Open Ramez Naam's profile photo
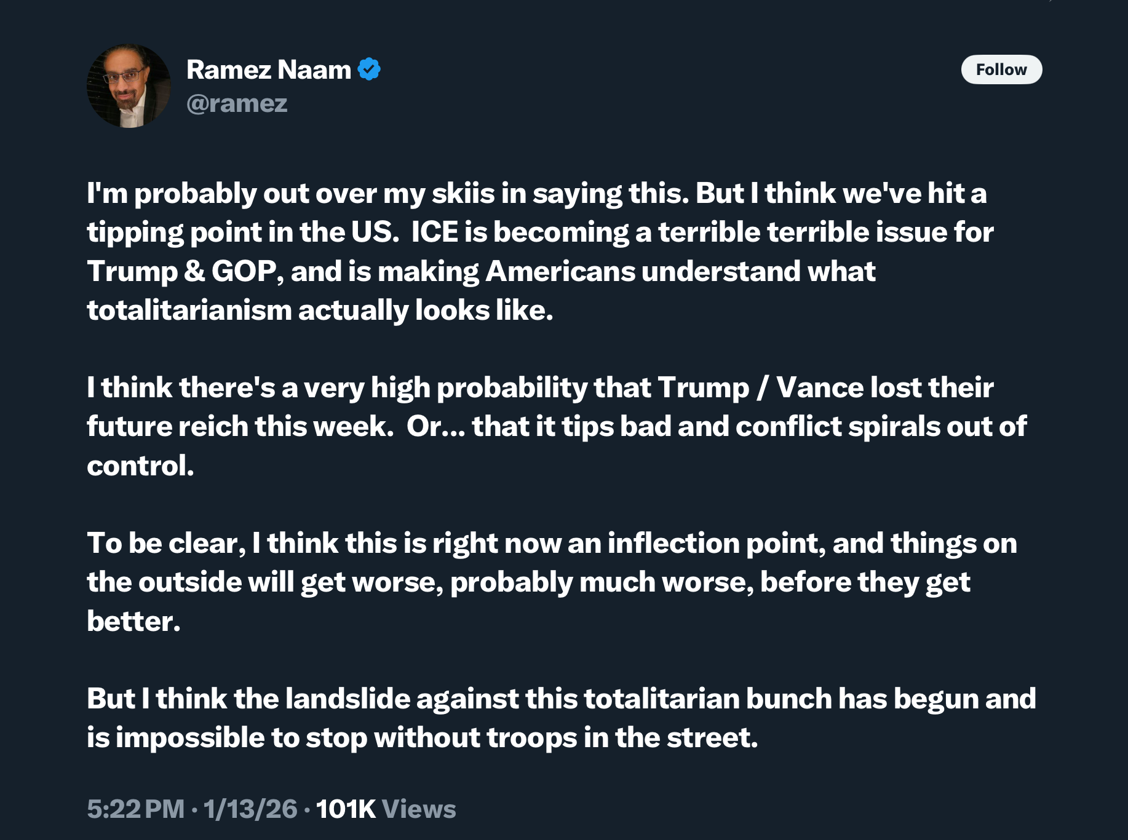 tap(129, 86)
